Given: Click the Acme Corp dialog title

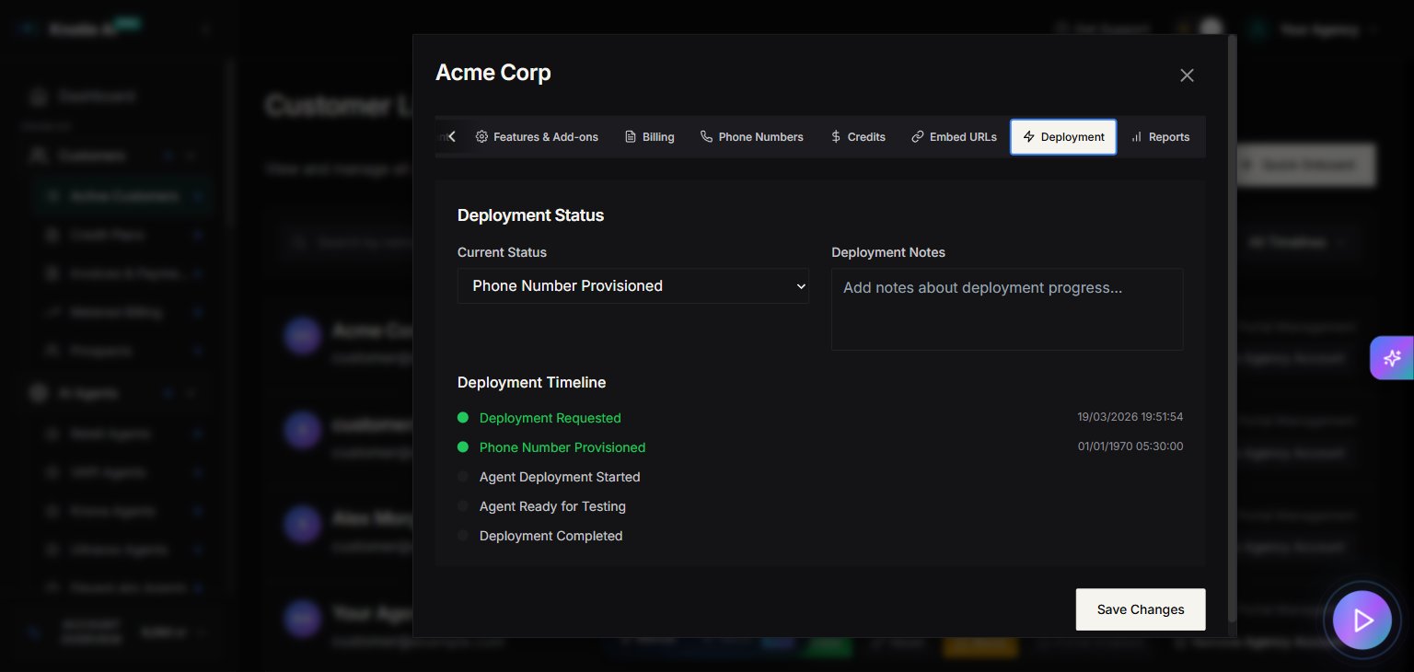Looking at the screenshot, I should (x=493, y=73).
